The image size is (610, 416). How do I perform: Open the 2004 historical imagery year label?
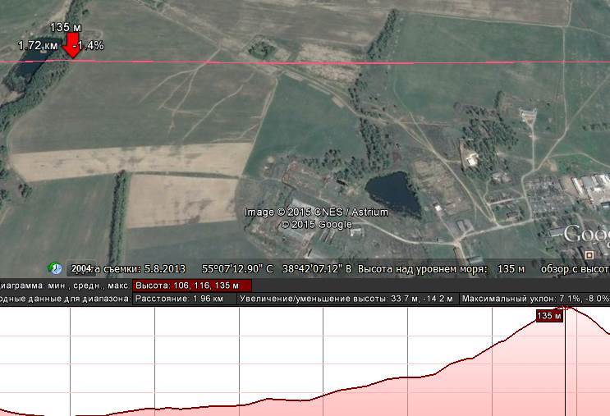pos(80,268)
